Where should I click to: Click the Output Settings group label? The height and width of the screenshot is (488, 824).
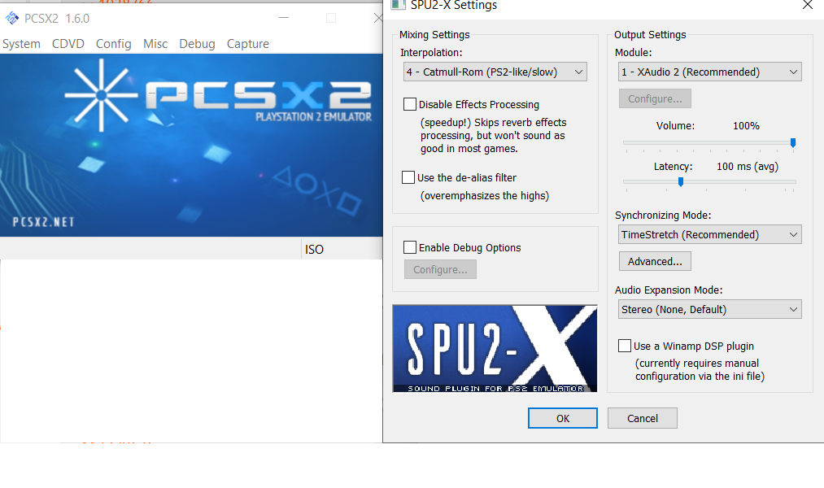pyautogui.click(x=650, y=35)
